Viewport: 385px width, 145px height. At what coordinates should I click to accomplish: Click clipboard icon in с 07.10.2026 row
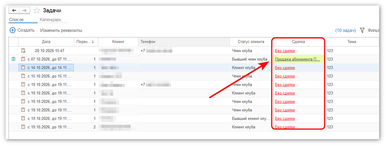coord(23,59)
